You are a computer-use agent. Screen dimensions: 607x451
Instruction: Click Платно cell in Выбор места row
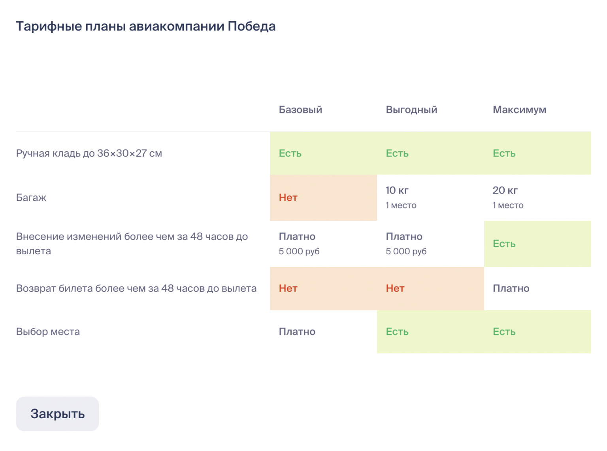tap(297, 332)
